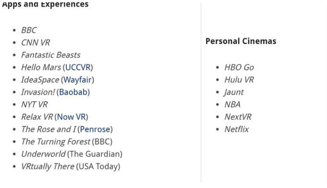Select the Jaunt list item
The width and height of the screenshot is (327, 188).
point(234,92)
